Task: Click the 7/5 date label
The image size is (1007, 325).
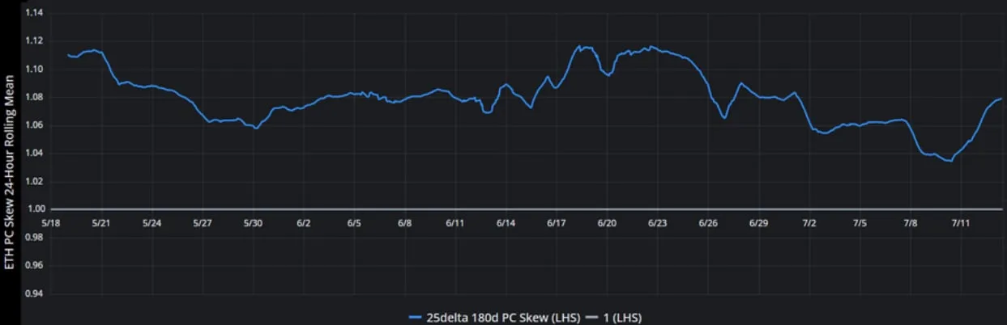Action: pyautogui.click(x=860, y=222)
